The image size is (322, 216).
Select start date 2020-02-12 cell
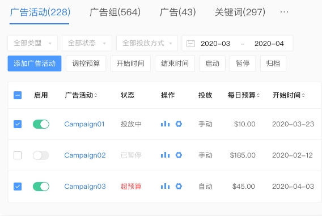(x=293, y=155)
